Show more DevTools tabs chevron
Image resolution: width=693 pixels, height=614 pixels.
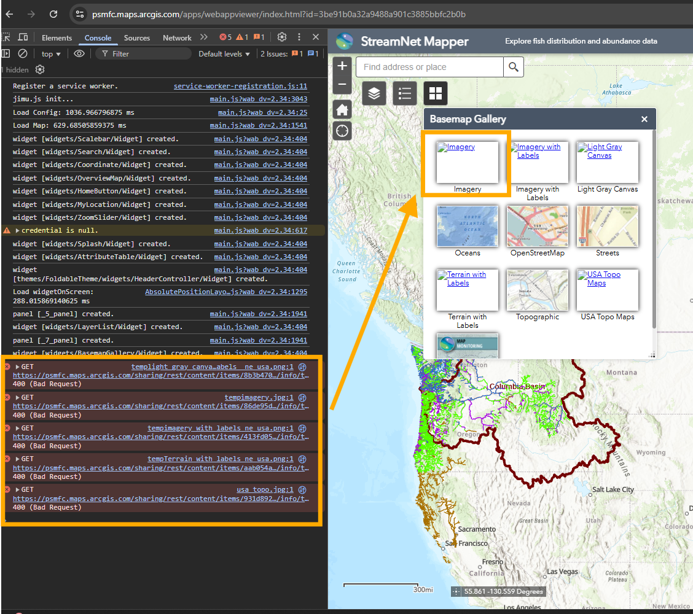tap(204, 37)
